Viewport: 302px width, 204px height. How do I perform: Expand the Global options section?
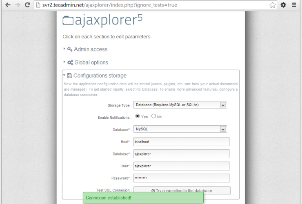pyautogui.click(x=91, y=62)
